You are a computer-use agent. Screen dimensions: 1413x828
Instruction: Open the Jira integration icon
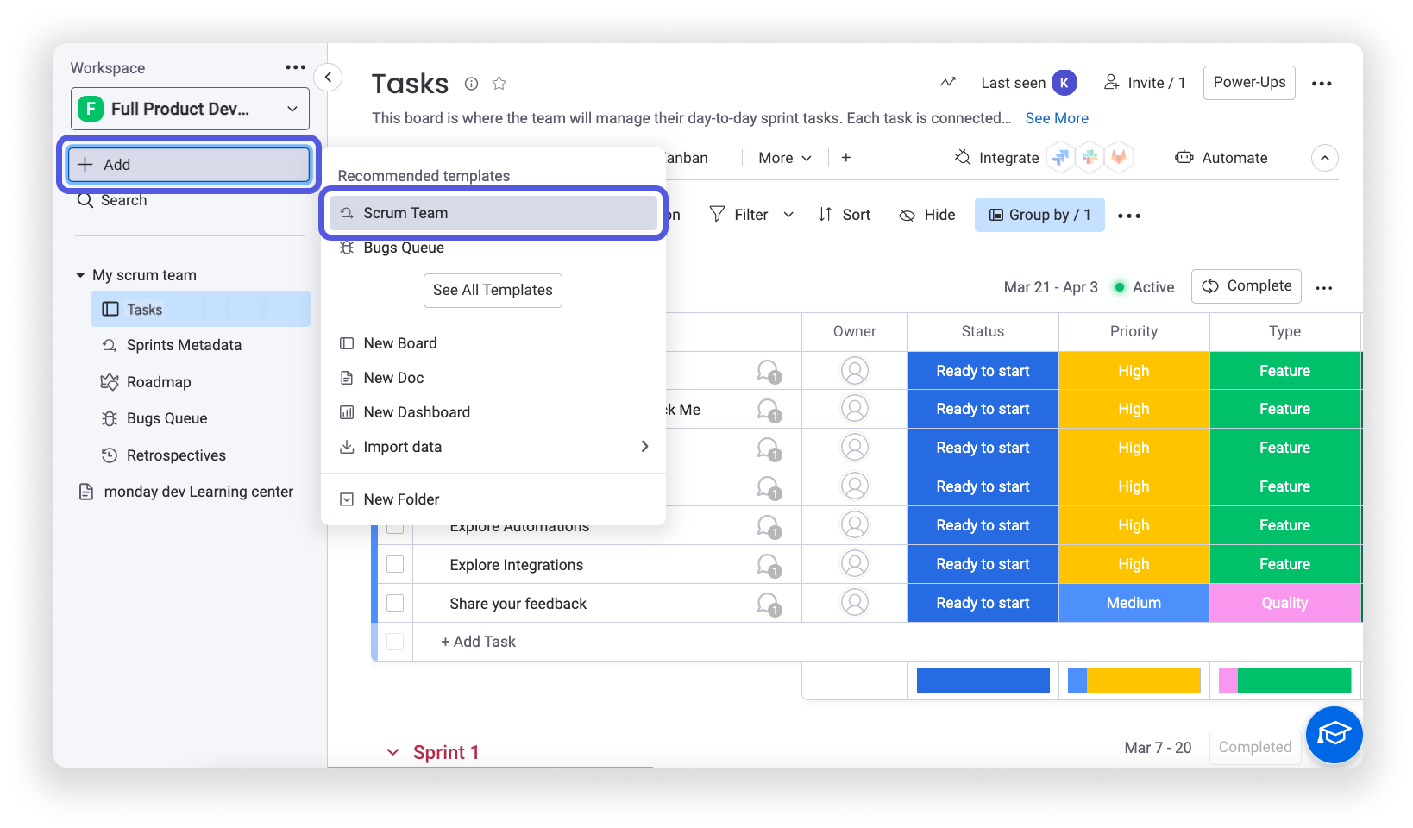(x=1060, y=157)
